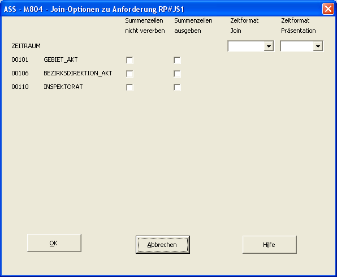The width and height of the screenshot is (337, 277).
Task: Click the ASS - M804 title bar
Action: (x=161, y=9)
